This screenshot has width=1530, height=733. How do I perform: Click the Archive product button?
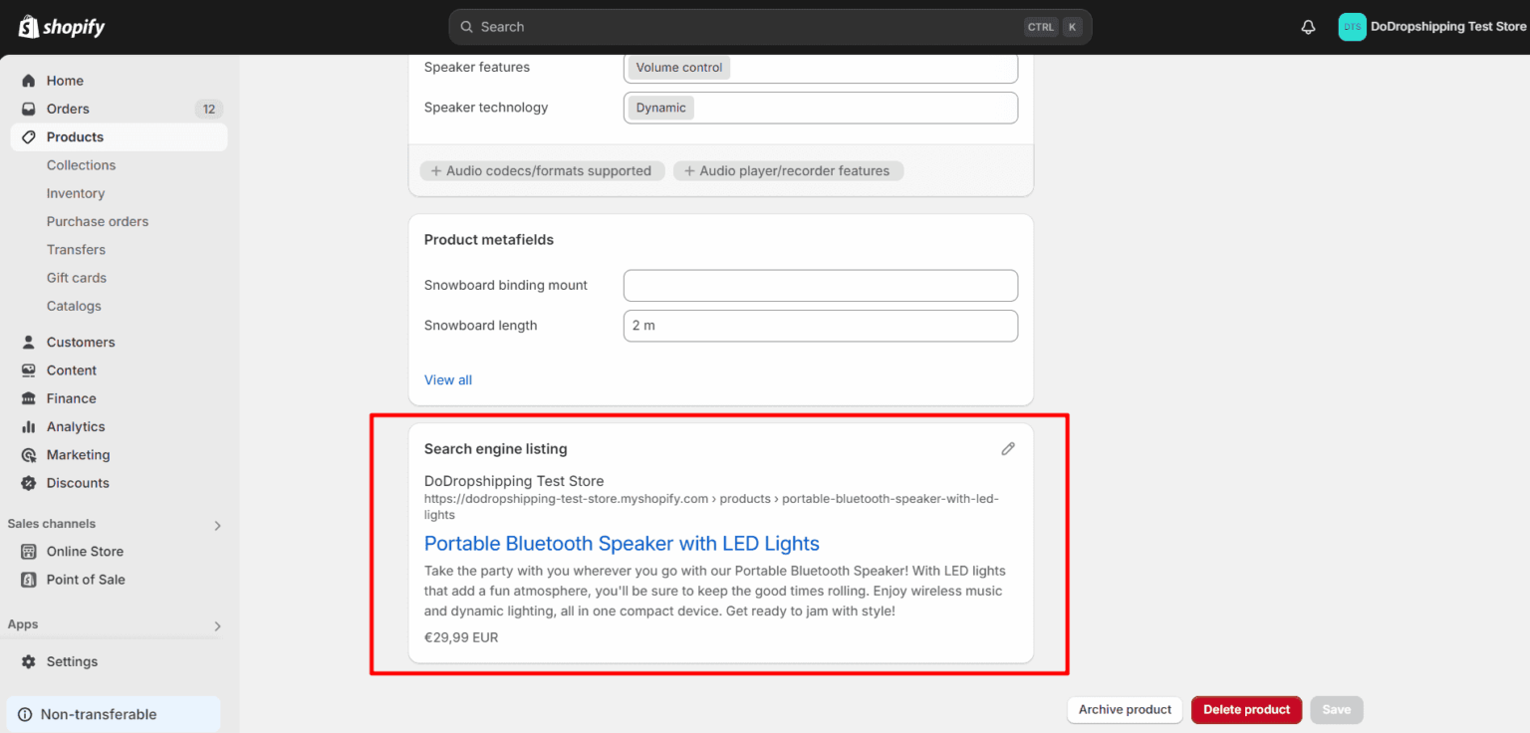coord(1125,710)
